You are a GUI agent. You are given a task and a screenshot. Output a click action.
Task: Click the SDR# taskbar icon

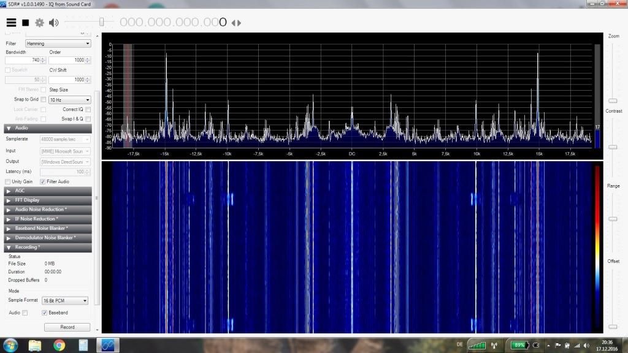tap(108, 345)
